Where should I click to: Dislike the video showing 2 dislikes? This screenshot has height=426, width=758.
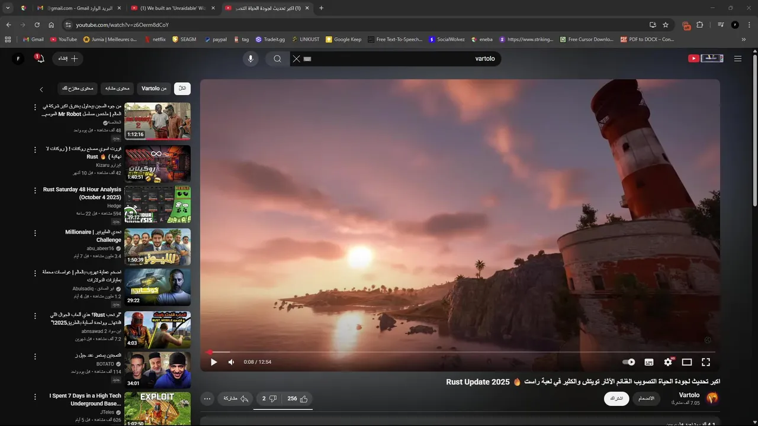(269, 399)
